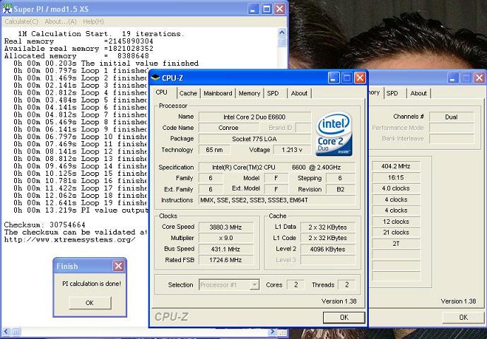The image size is (487, 339).
Task: Switch to the SPD tab in front CPU-Z
Action: pyautogui.click(x=273, y=93)
